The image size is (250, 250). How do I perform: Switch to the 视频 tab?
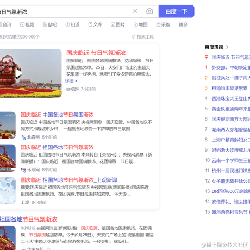pyautogui.click(x=27, y=24)
